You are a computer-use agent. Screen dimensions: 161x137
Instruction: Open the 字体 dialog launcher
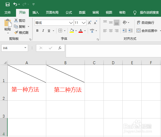click(98, 39)
